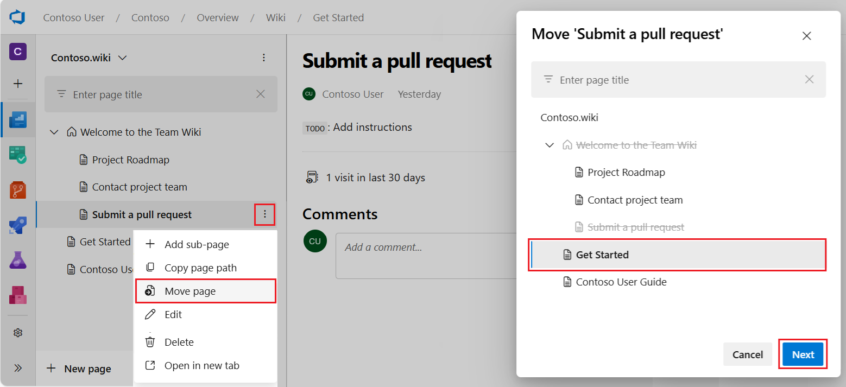This screenshot has height=387, width=846.
Task: Open Project Roadmap page in sidebar
Action: pos(130,160)
